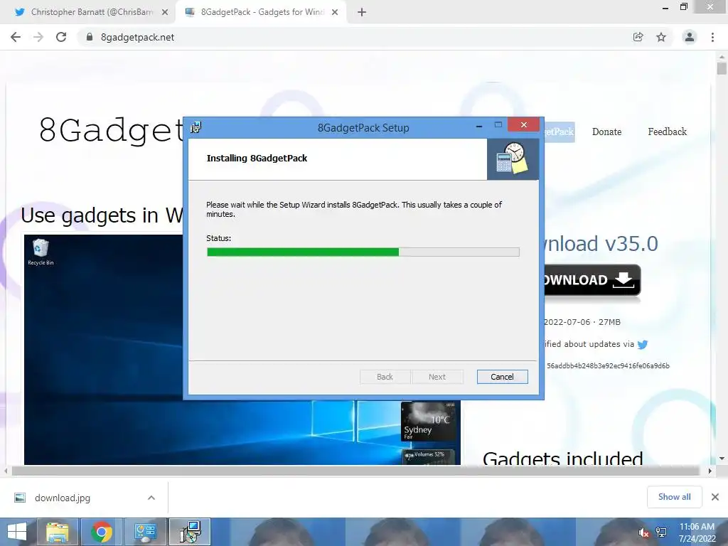Screen dimensions: 728x546
Task: Cancel the 8GadgetPack installation
Action: point(502,377)
